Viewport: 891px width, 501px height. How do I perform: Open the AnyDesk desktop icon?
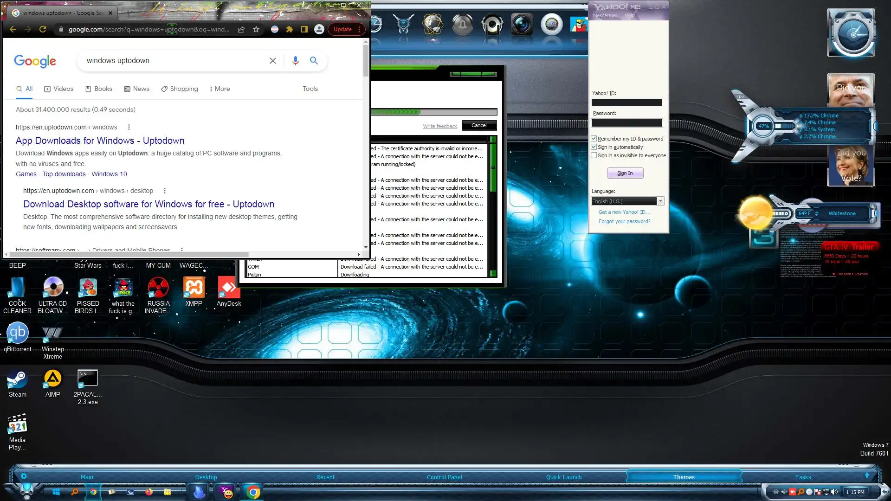click(229, 288)
